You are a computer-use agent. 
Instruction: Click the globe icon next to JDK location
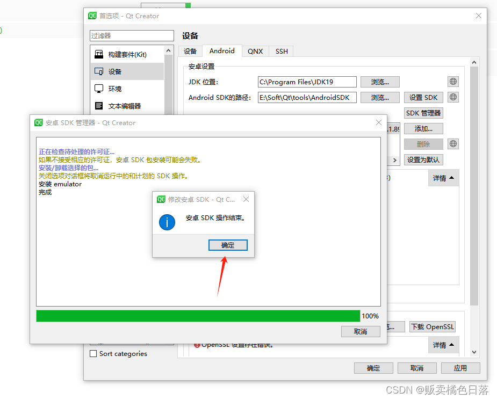pyautogui.click(x=453, y=81)
